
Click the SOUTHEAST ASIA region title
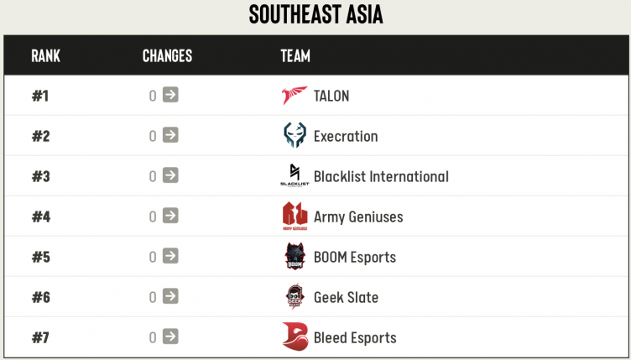(x=315, y=15)
